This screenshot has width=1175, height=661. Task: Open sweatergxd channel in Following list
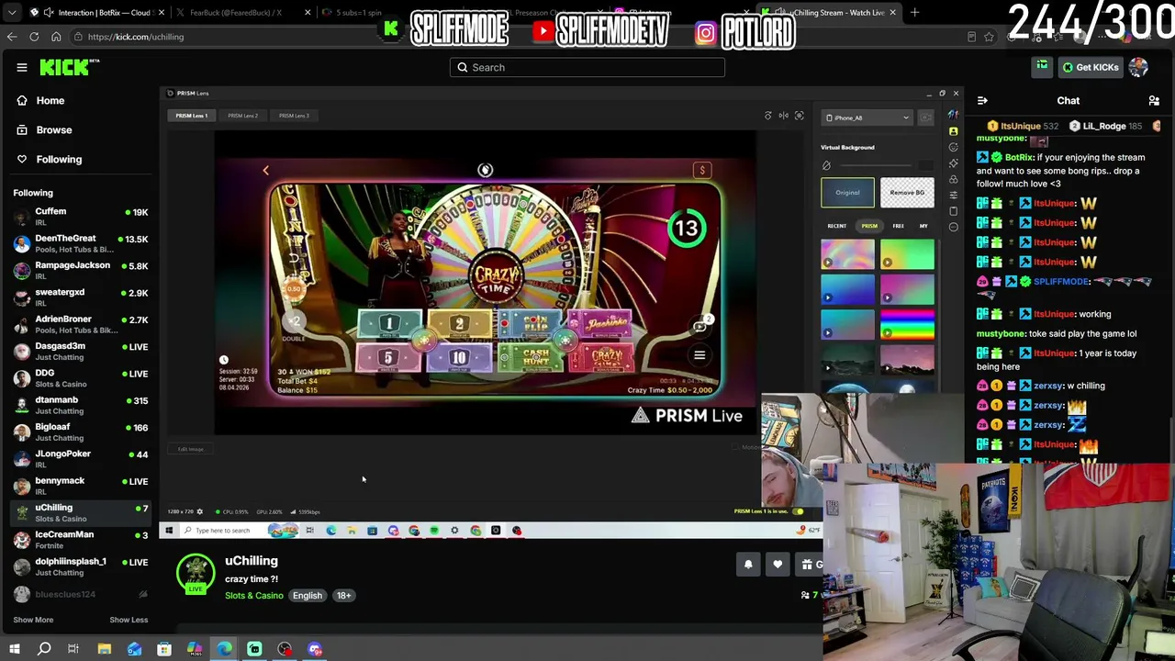(80, 297)
